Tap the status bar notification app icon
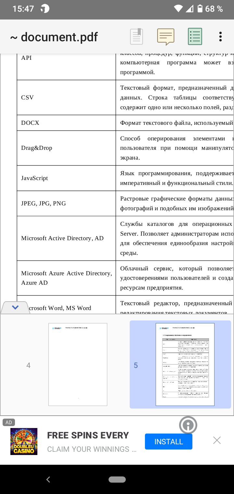 coord(45,9)
